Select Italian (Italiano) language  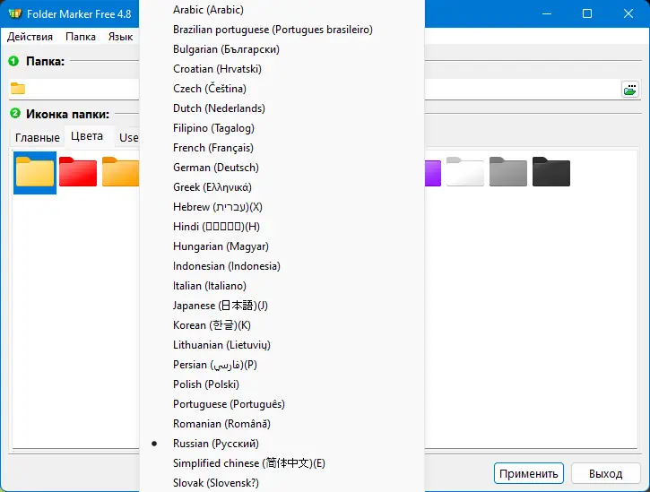(x=282, y=286)
